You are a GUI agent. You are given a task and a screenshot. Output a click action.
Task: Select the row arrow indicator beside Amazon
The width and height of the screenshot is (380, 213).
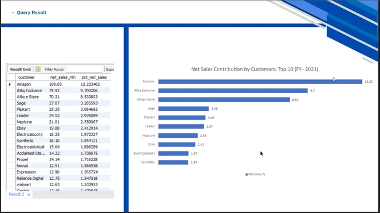pyautogui.click(x=10, y=84)
